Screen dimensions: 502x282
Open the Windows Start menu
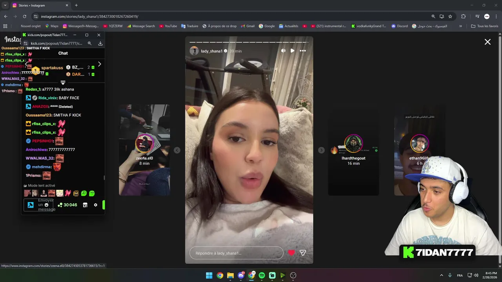pos(209,275)
